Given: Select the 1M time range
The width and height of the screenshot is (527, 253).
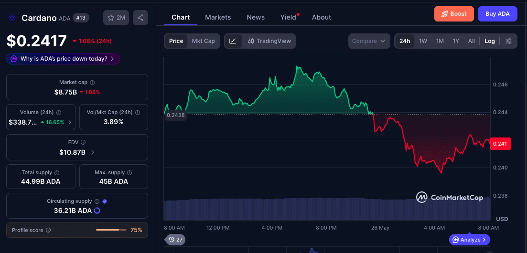Looking at the screenshot, I should coord(440,41).
